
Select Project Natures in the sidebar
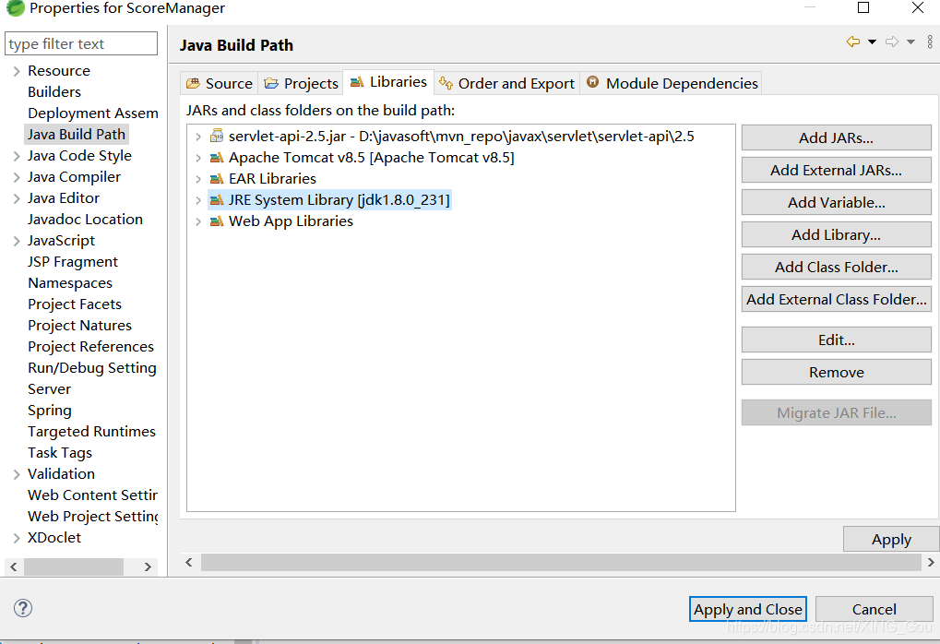[x=79, y=326]
